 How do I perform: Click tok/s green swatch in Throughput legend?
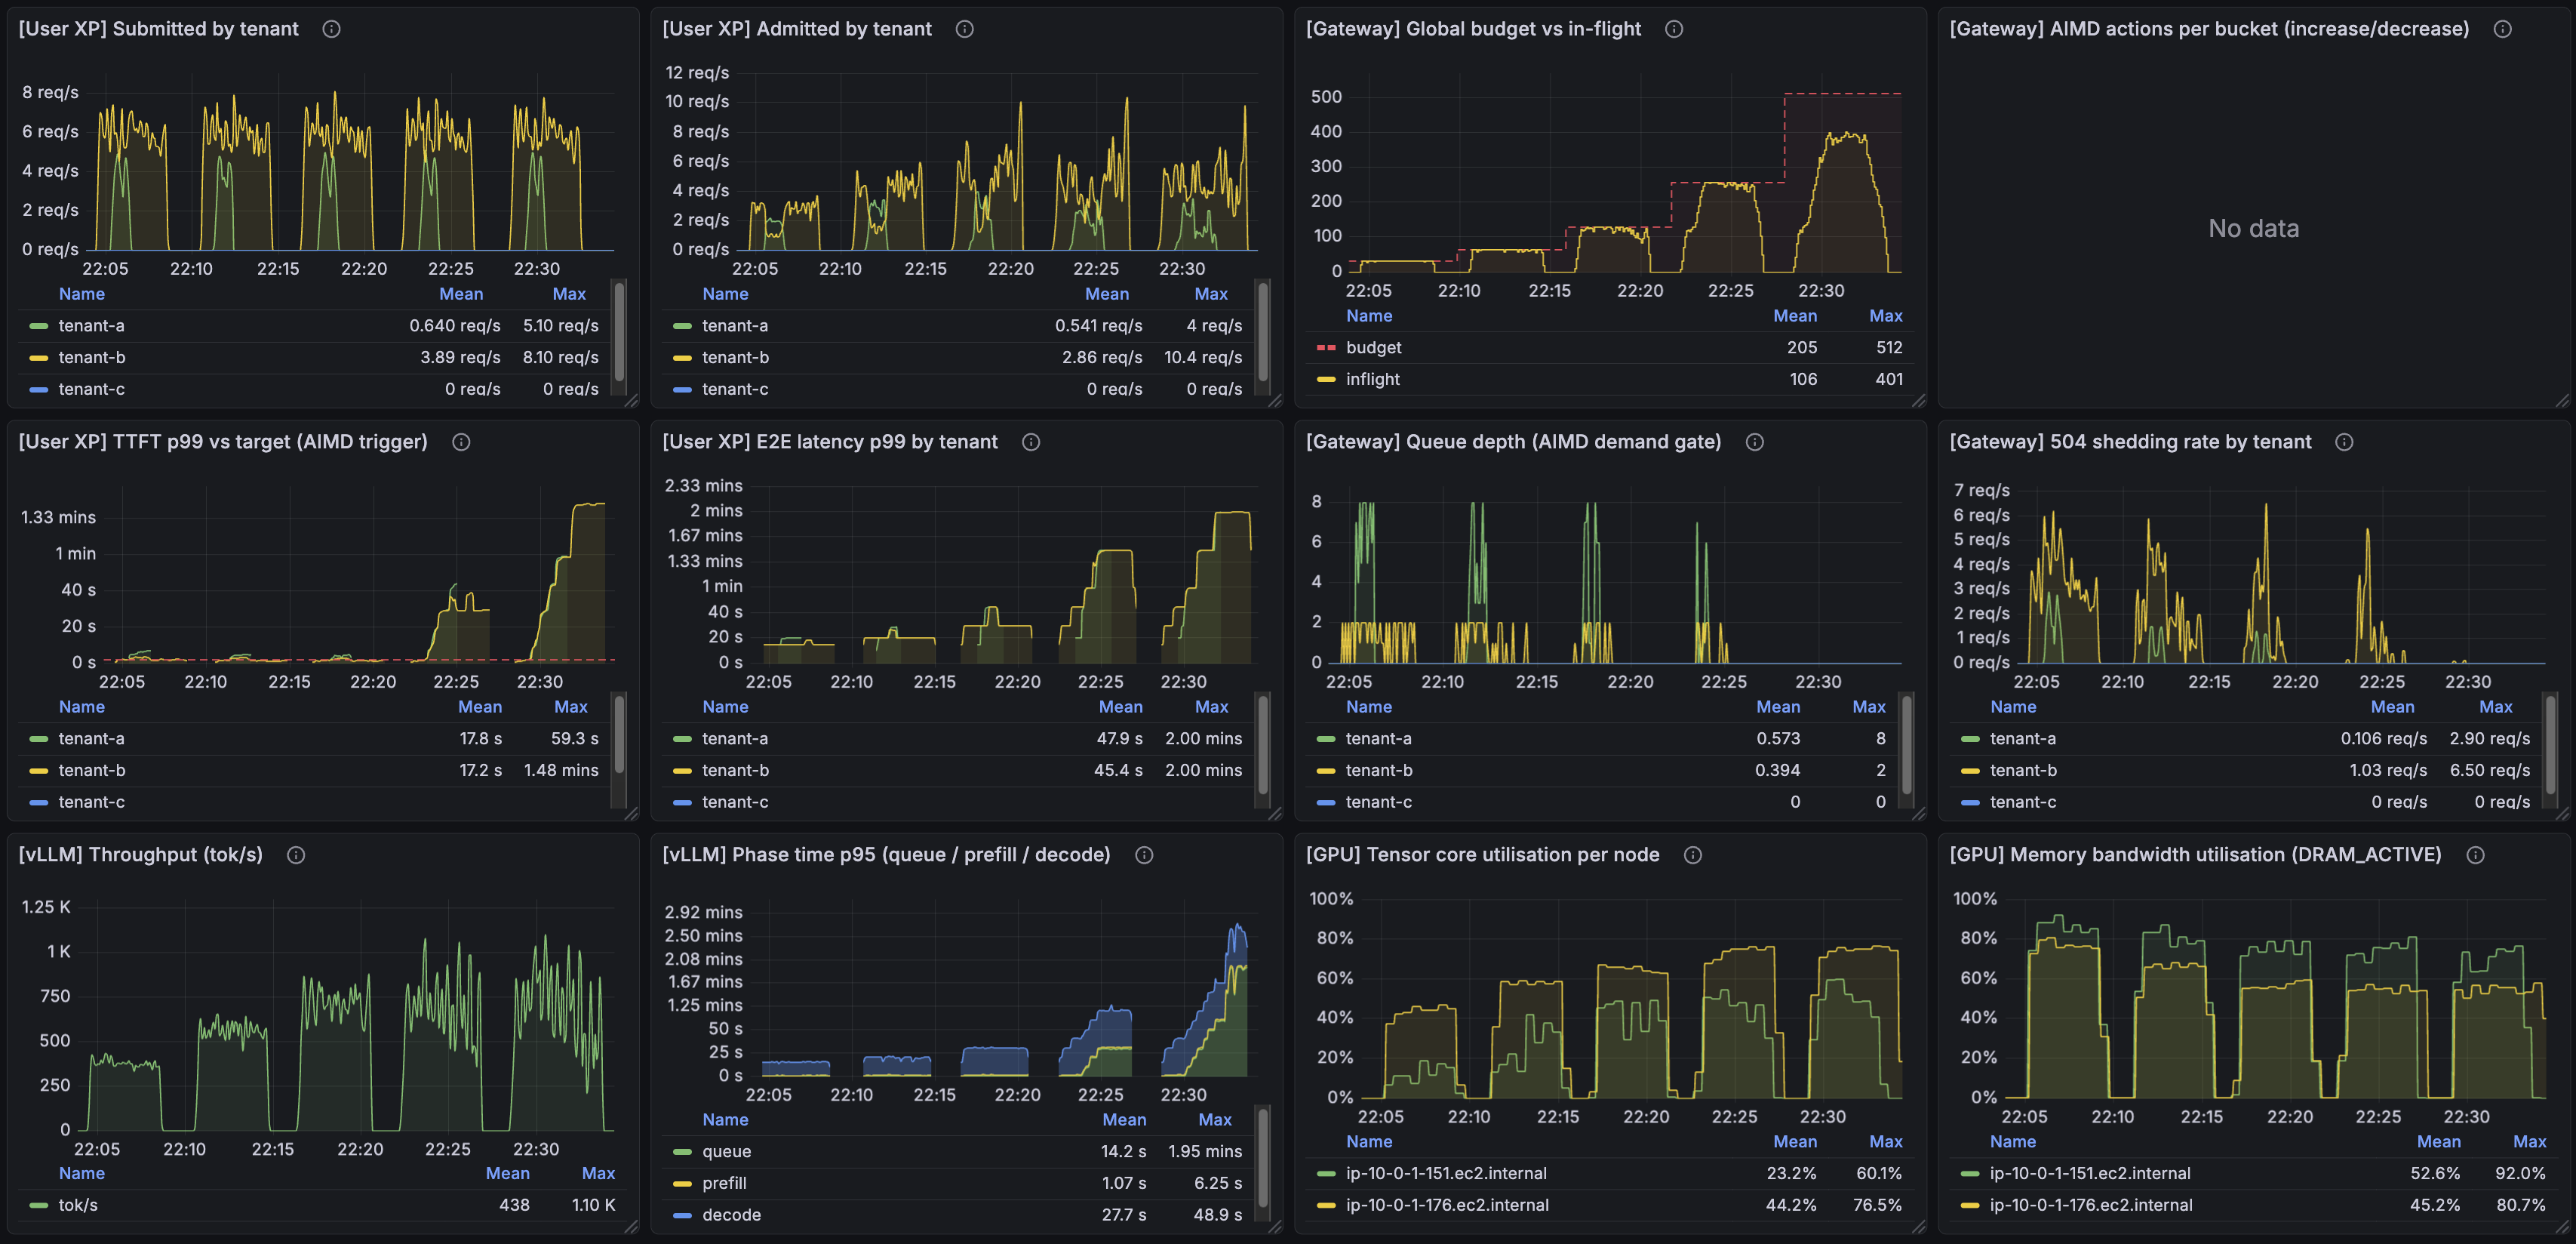pos(39,1205)
